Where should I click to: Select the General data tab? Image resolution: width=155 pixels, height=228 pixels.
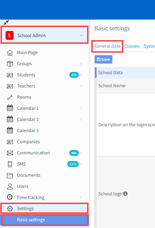click(x=107, y=46)
